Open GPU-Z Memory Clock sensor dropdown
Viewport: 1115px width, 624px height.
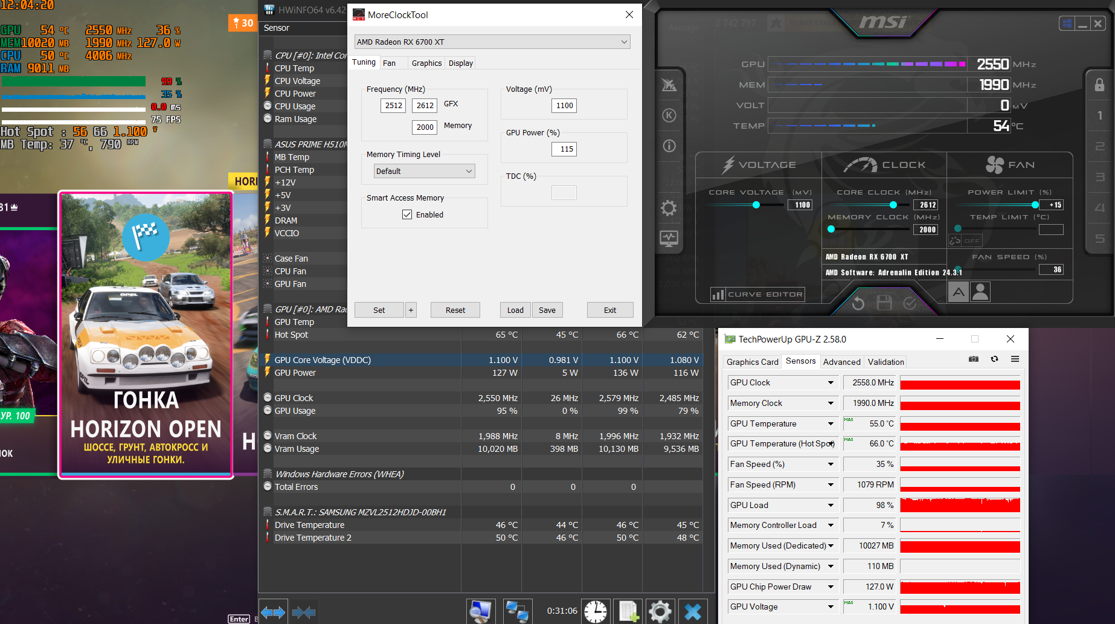tap(831, 403)
